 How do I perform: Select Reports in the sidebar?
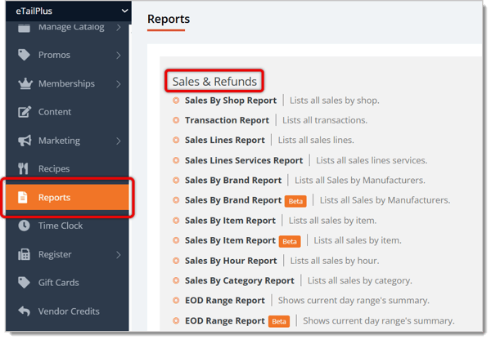click(67, 197)
